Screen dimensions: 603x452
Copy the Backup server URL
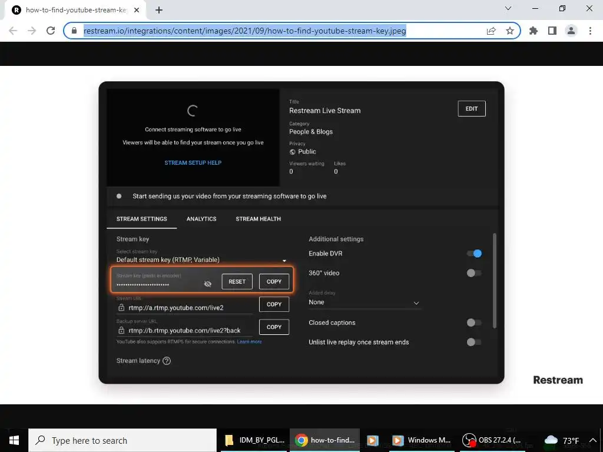274,327
